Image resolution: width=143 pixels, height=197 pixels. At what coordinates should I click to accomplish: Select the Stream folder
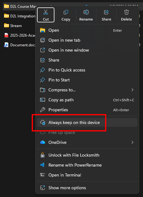[x=19, y=26]
